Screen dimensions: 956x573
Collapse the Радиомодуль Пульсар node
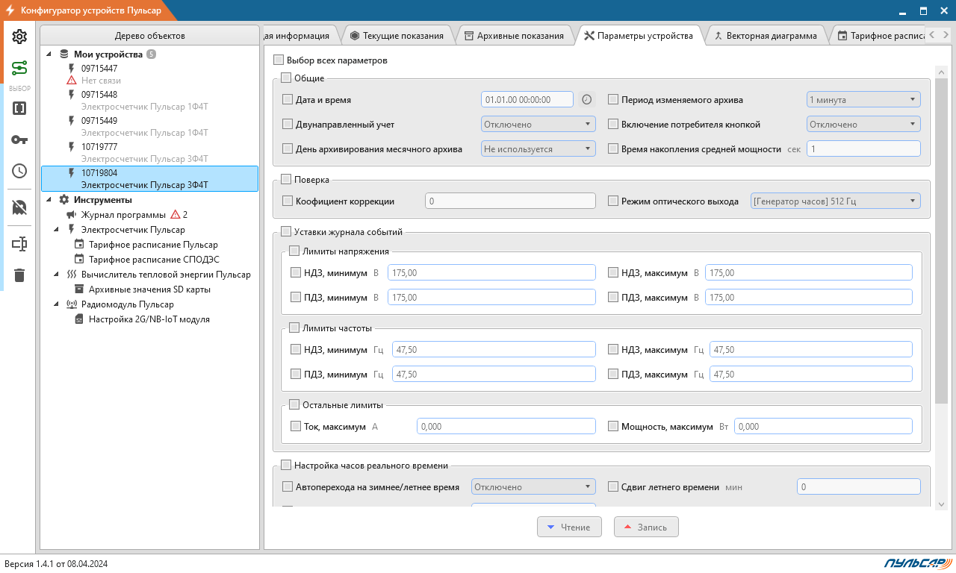(57, 304)
